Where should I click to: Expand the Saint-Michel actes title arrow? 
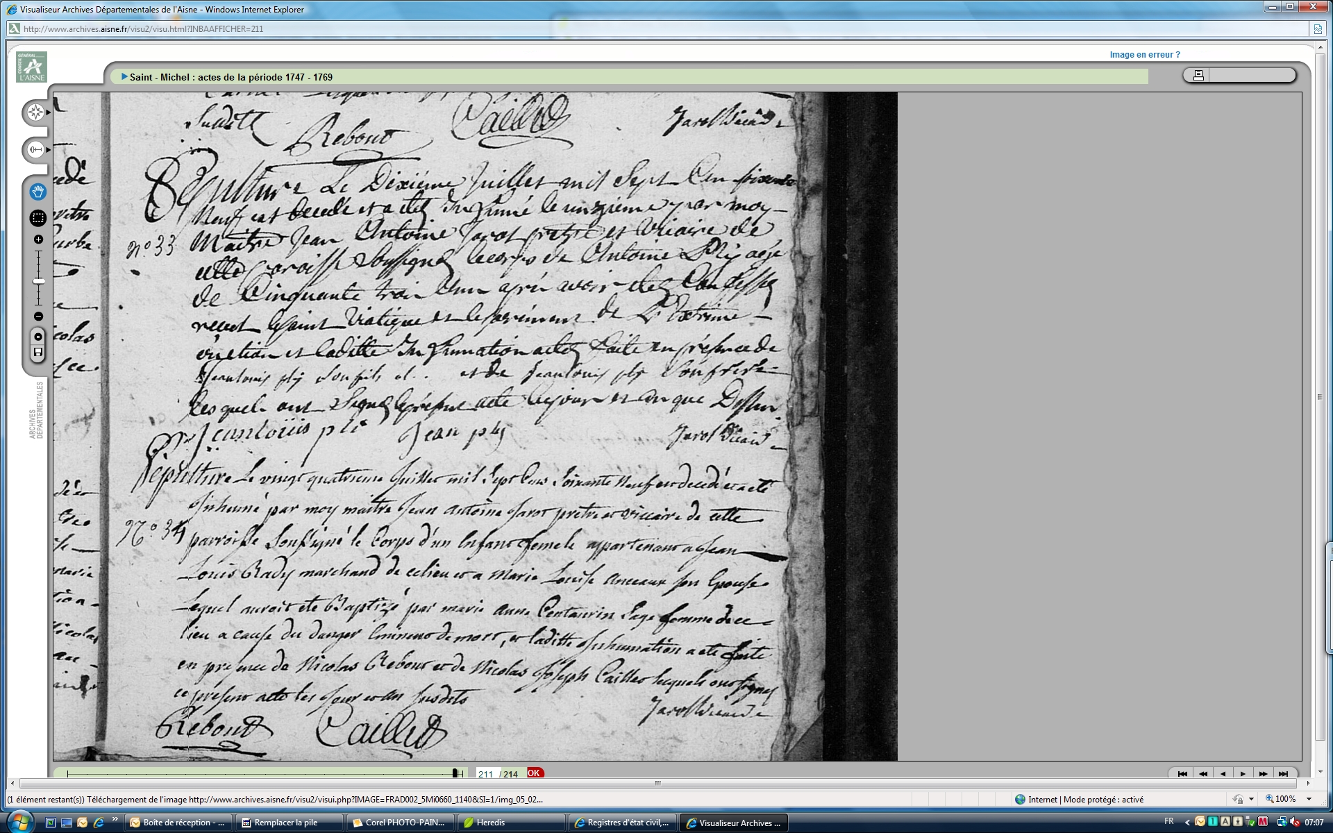[x=124, y=77]
